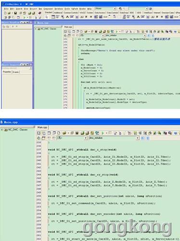This screenshot has height=241, width=180.
Task: Click the green Run arrow in upper toolbar
Action: point(25,17)
